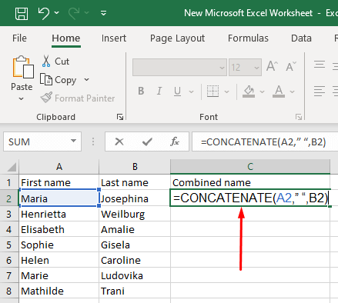Switch to the Insert tab

click(x=114, y=38)
